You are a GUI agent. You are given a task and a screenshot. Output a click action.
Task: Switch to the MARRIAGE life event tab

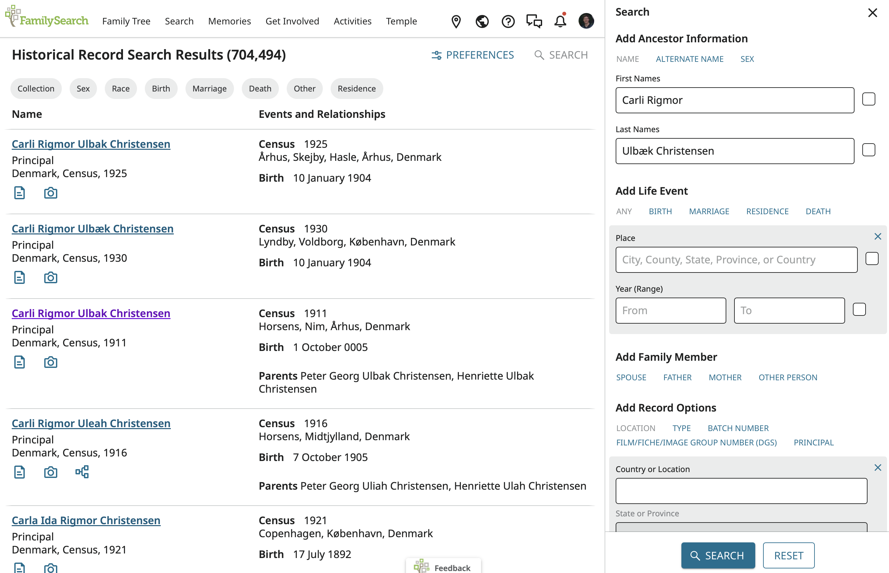[709, 211]
